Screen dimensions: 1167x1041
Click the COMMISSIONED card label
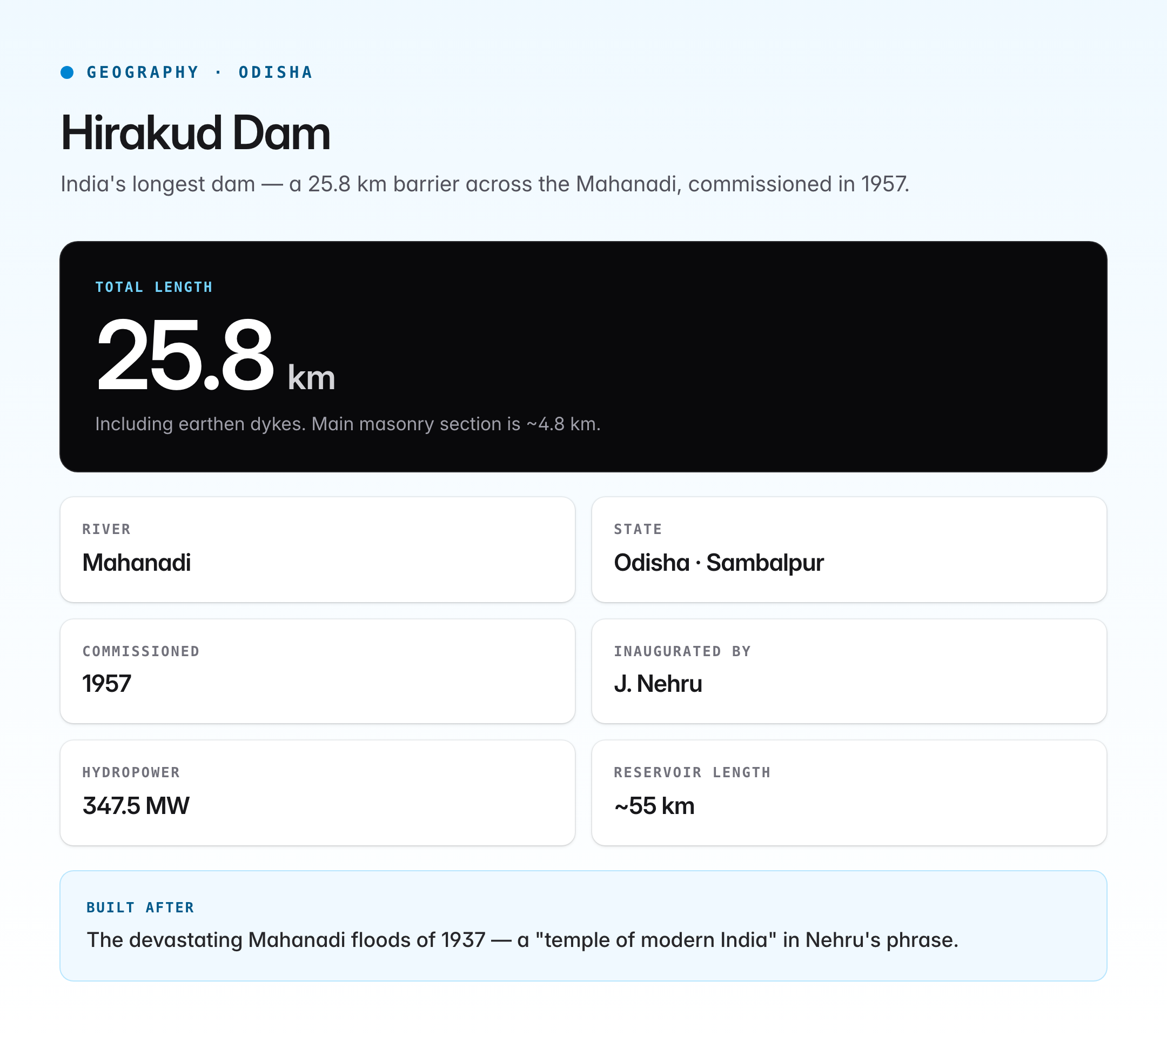point(140,651)
